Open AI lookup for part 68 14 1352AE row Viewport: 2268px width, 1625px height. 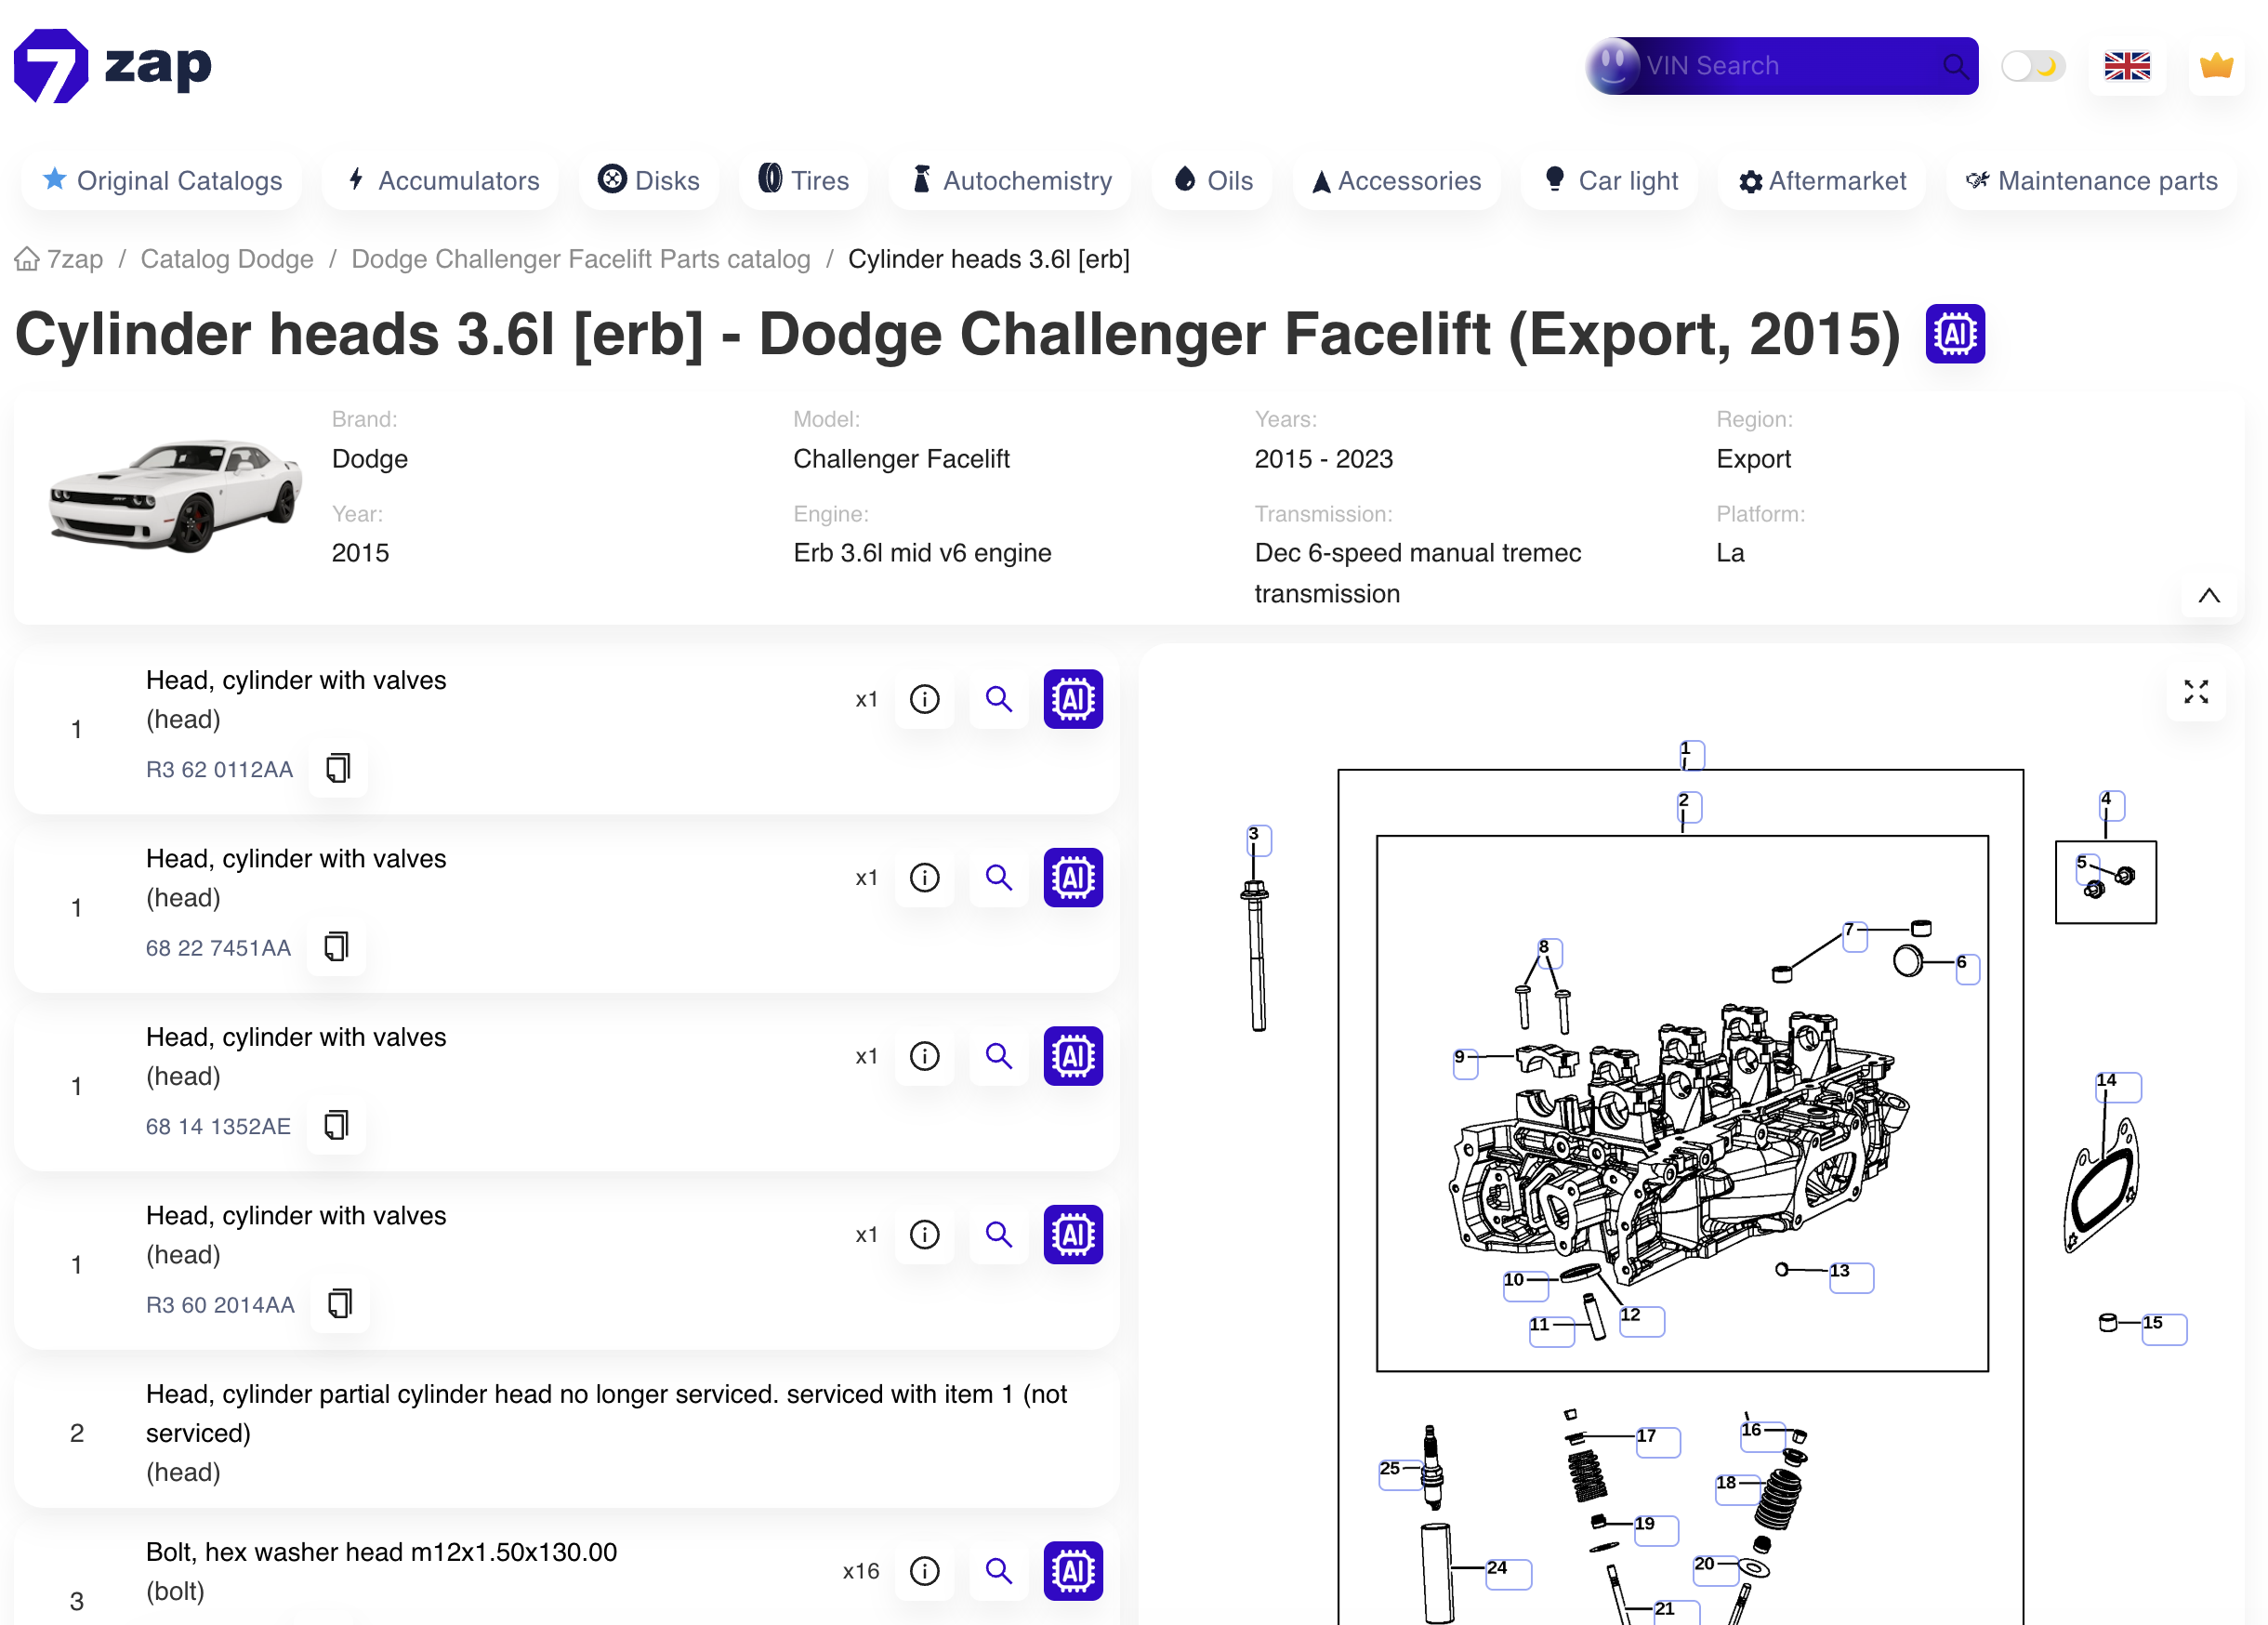click(x=1072, y=1056)
